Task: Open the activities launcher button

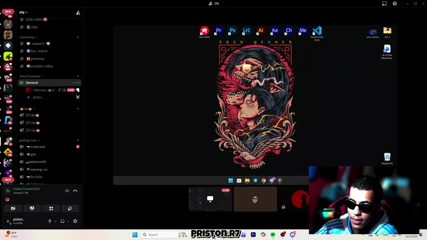Action: pos(51,208)
